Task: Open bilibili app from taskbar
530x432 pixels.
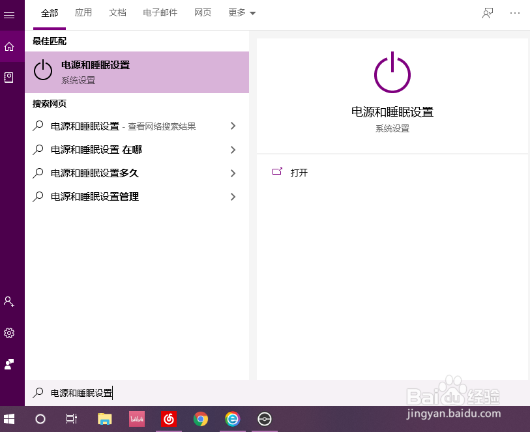Action: click(x=137, y=419)
